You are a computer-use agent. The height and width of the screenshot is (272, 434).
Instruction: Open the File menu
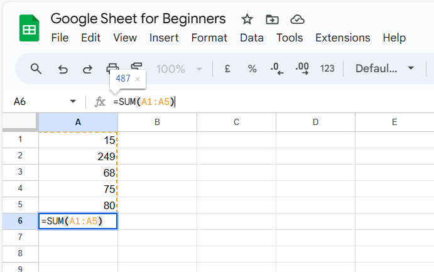tap(60, 38)
